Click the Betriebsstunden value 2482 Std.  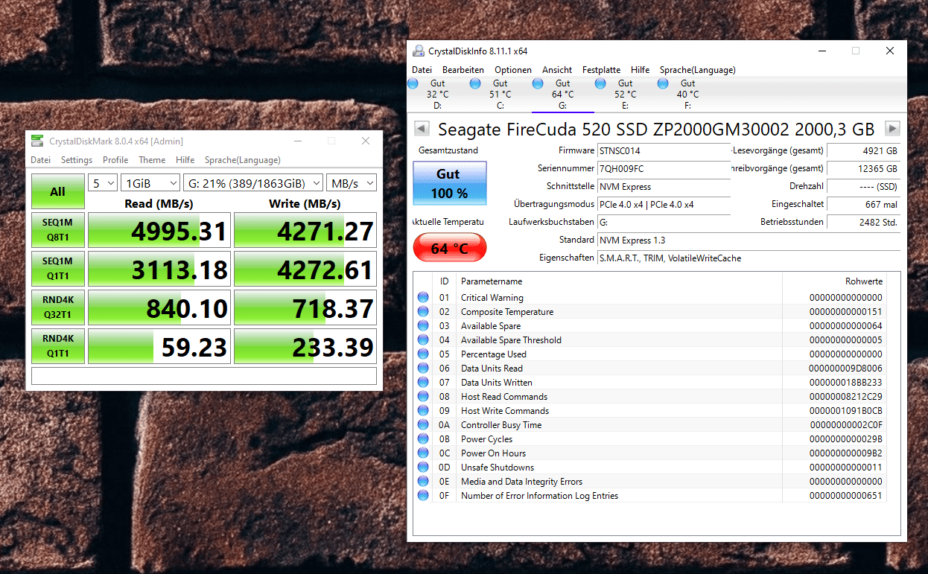pyautogui.click(x=863, y=223)
